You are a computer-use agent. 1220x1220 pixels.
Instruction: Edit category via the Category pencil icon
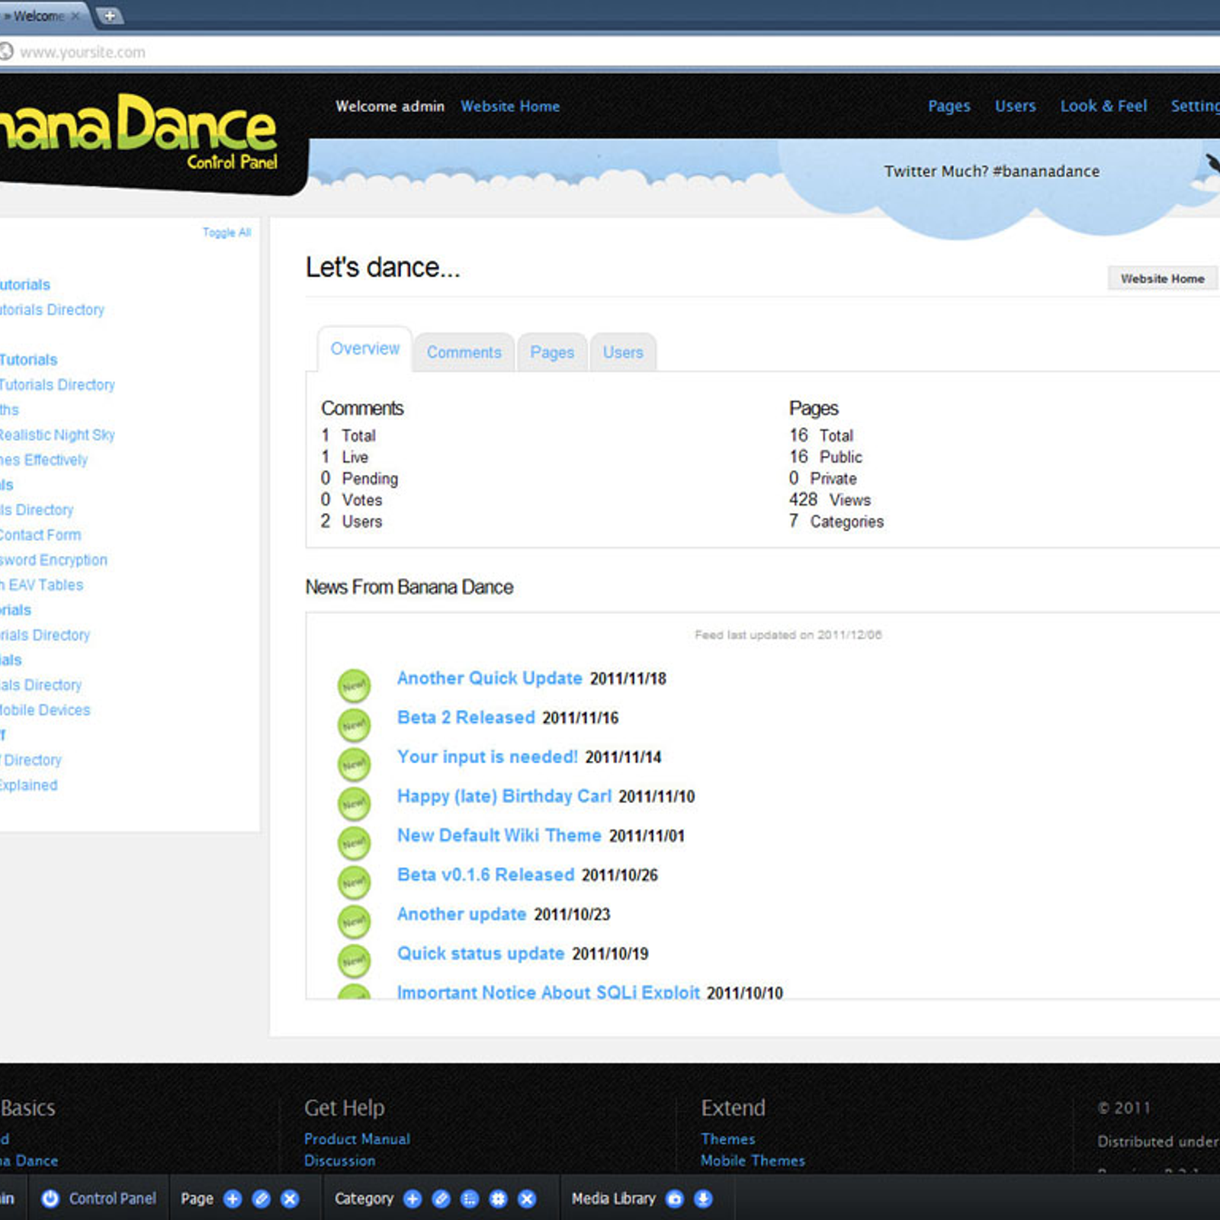coord(441,1199)
